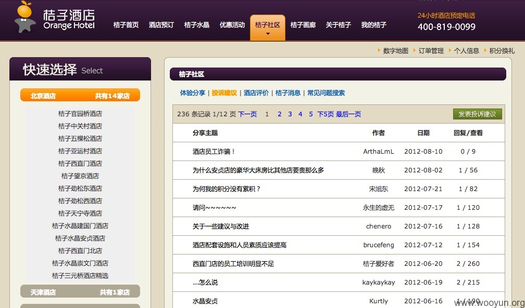The width and height of the screenshot is (525, 308).
Task: Select 桔子中关村酒店
Action: 80,126
